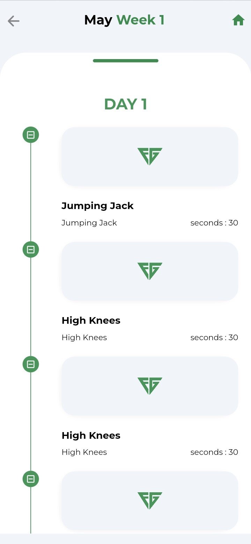The width and height of the screenshot is (251, 544).
Task: Tap the back arrow icon
Action: [14, 21]
